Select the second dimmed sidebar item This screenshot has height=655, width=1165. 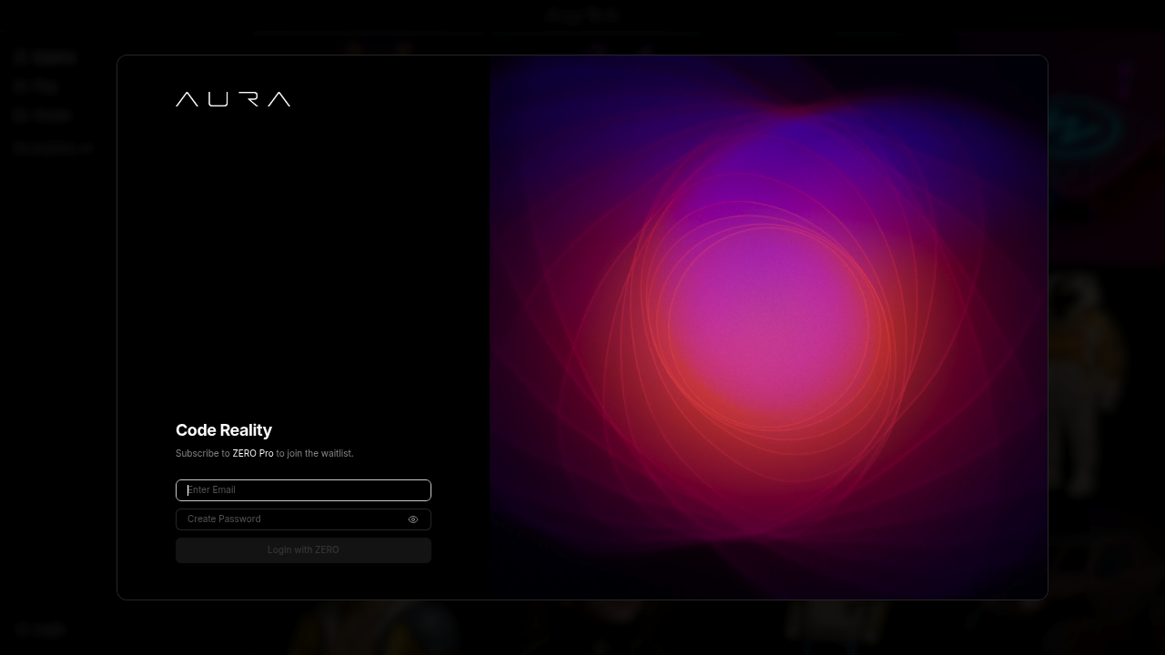(37, 86)
